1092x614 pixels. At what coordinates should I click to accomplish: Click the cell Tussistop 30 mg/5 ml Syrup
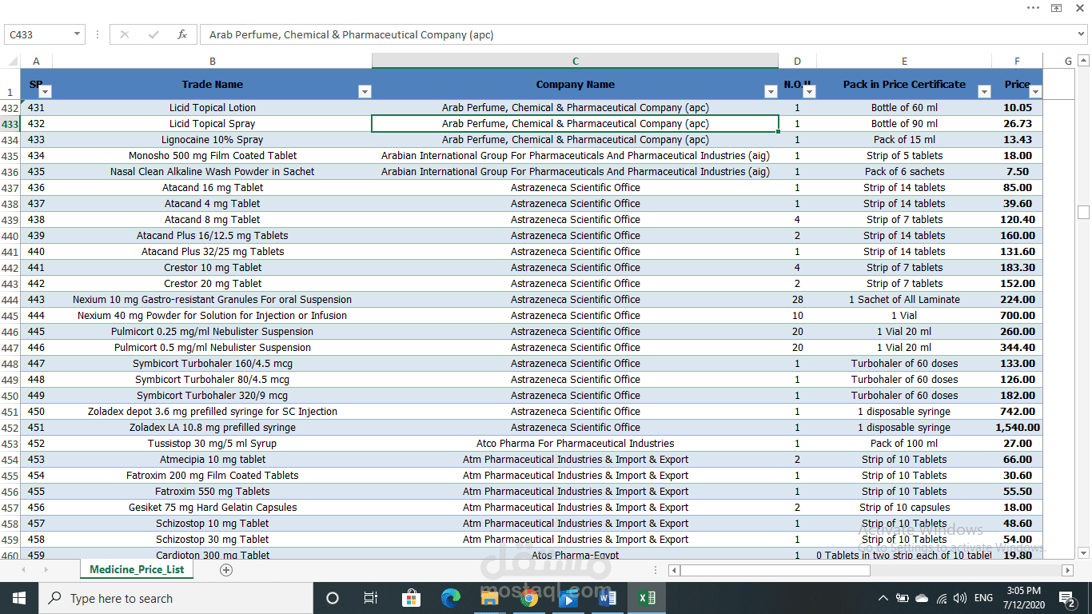(213, 444)
